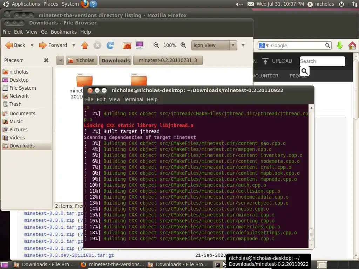The height and width of the screenshot is (269, 359).
Task: Open the Icon View mode dropdown
Action: click(x=214, y=45)
